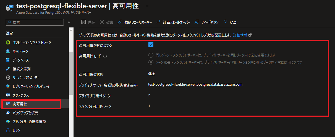Click the search box in sidebar
335x137 pixels.
coord(35,22)
